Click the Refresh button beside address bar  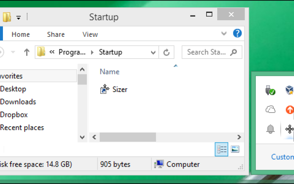166,52
